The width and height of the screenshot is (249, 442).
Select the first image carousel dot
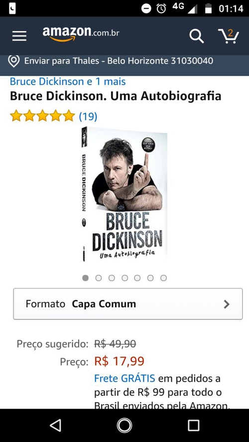point(85,278)
